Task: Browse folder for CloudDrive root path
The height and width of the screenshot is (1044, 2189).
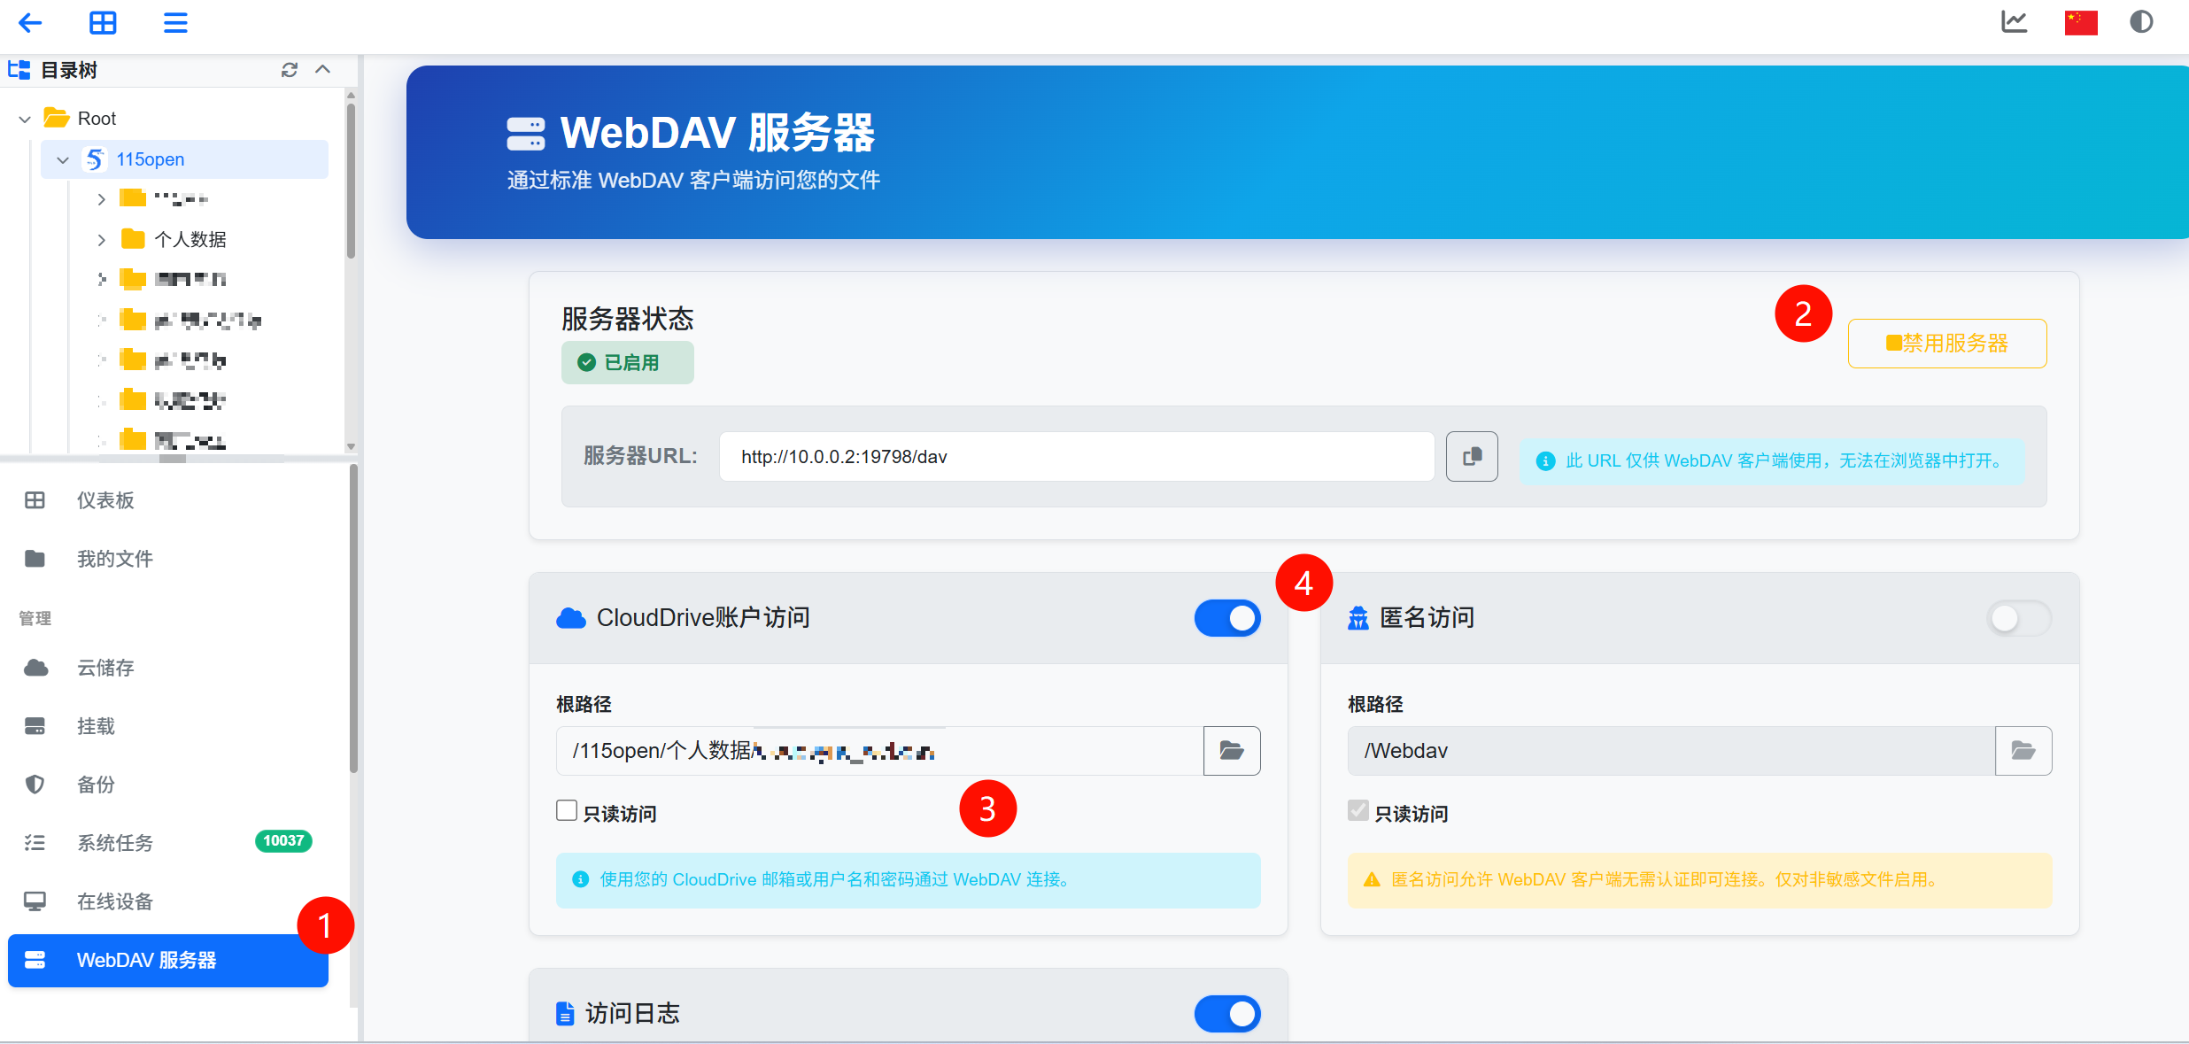Action: [x=1232, y=751]
